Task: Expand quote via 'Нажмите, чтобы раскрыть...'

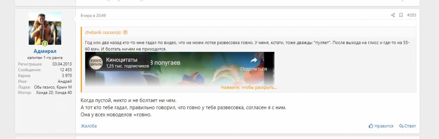Action: click(249, 88)
